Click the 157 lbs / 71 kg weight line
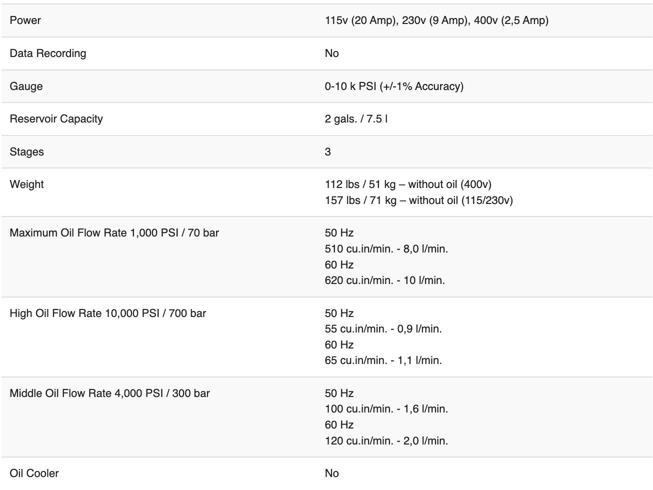This screenshot has height=490, width=653. point(418,200)
